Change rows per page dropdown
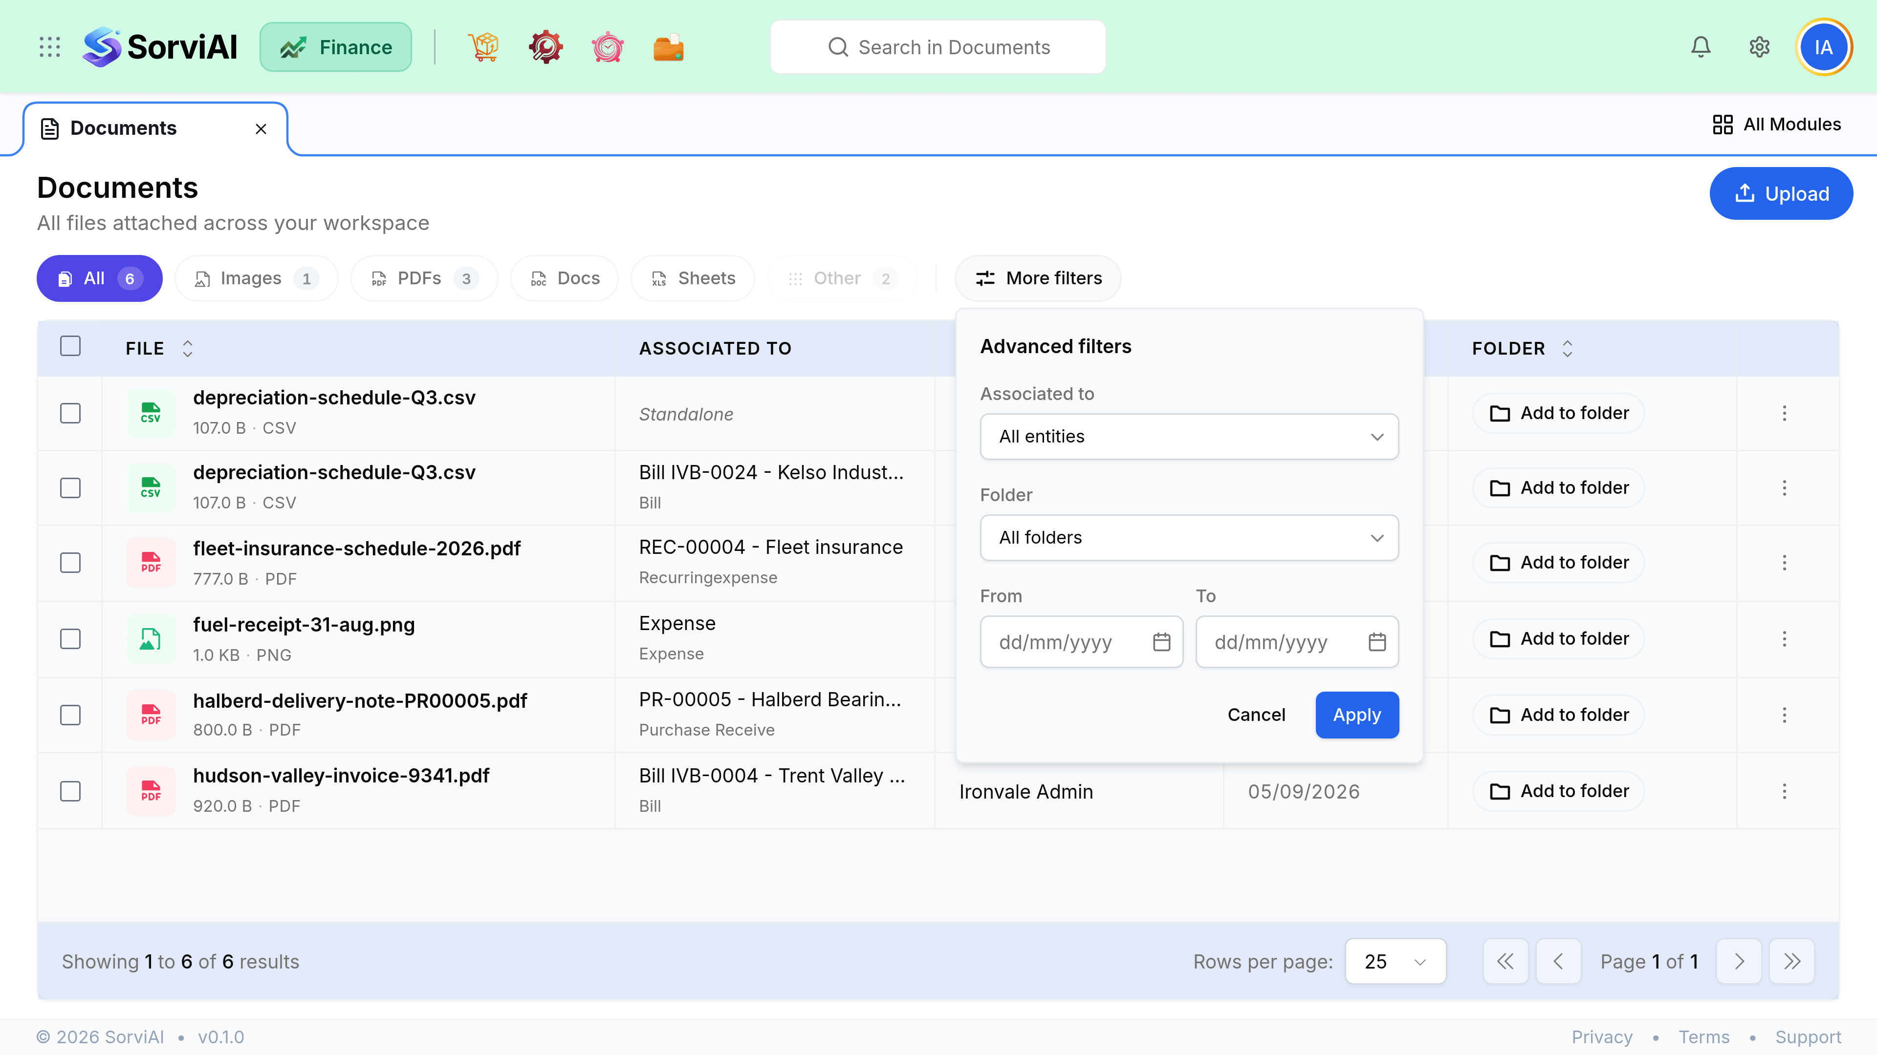 coord(1396,962)
